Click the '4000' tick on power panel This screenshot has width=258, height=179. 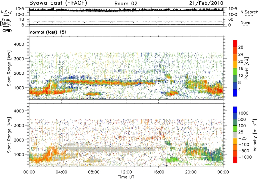19,44
